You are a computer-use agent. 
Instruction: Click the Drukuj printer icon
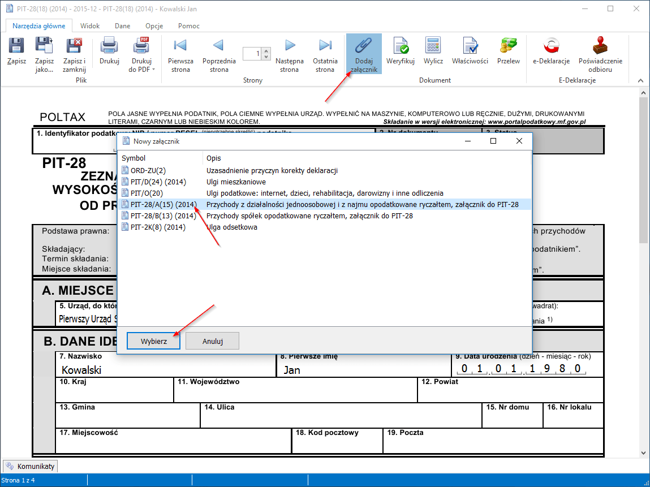point(109,46)
